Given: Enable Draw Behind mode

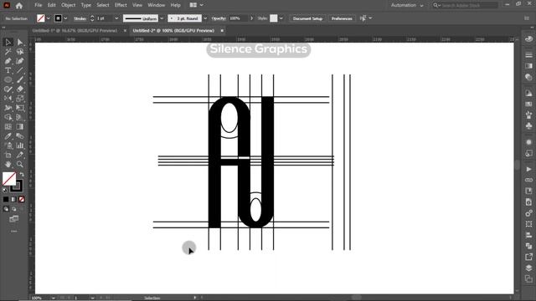Looking at the screenshot, I should 13,209.
